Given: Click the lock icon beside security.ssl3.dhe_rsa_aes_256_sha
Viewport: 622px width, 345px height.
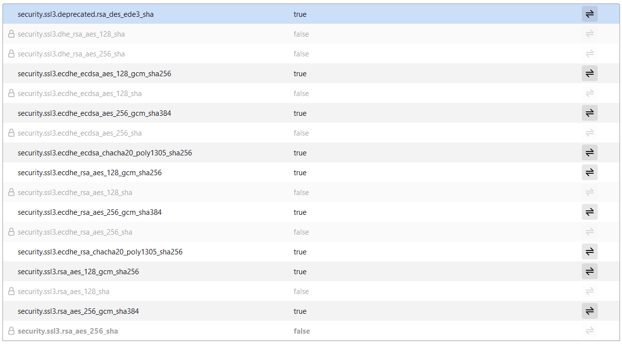Looking at the screenshot, I should tap(11, 54).
